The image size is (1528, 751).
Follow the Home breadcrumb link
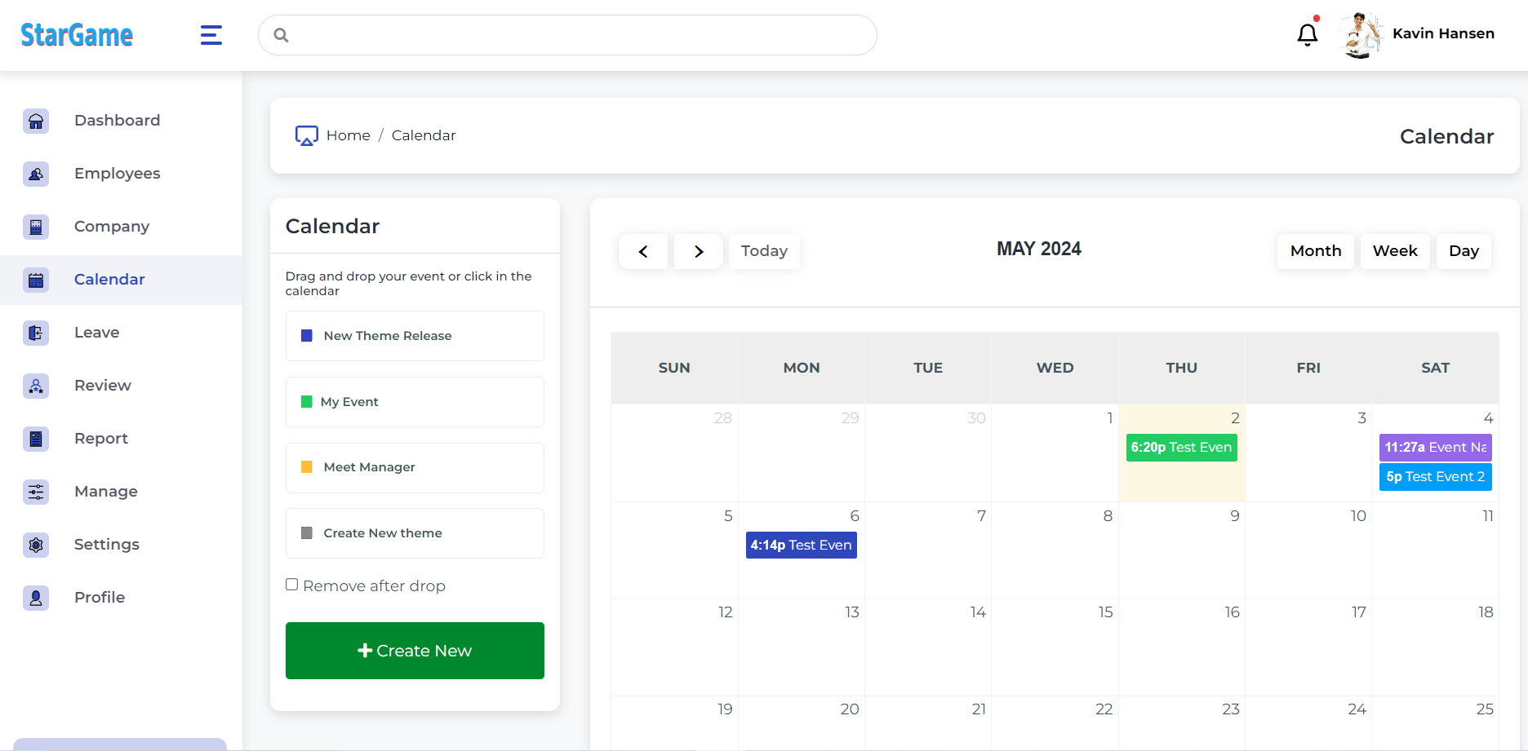pos(348,135)
